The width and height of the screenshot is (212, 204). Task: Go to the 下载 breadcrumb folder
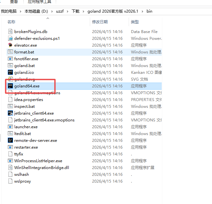(x=76, y=11)
